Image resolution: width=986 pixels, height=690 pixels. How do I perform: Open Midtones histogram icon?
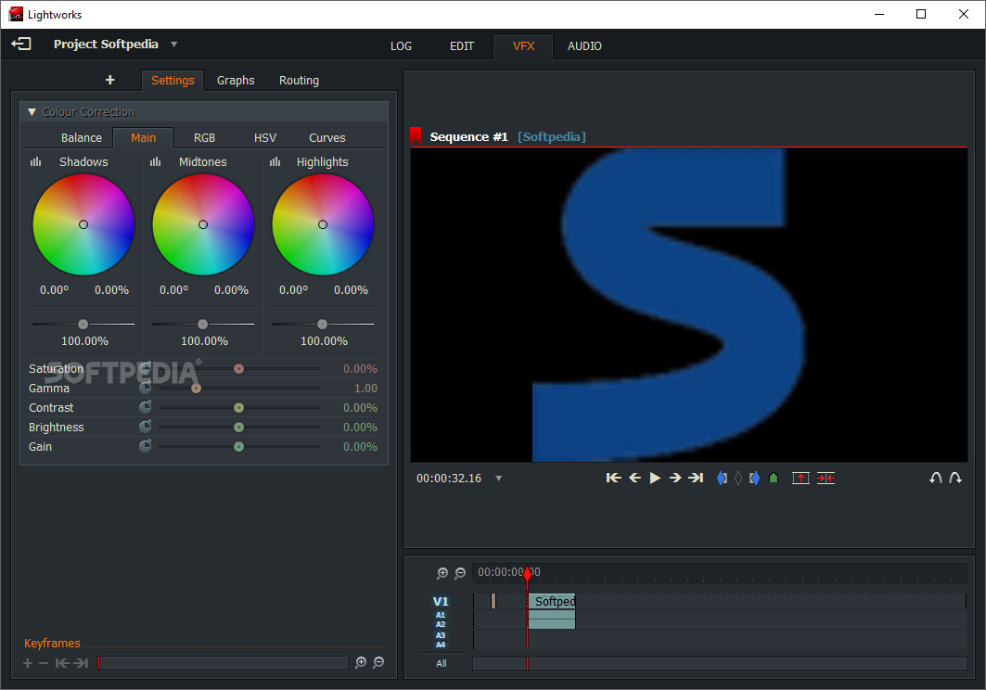155,161
